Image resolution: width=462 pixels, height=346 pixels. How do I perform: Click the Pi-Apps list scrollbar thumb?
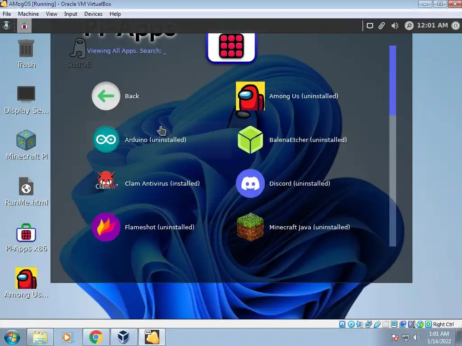(393, 80)
